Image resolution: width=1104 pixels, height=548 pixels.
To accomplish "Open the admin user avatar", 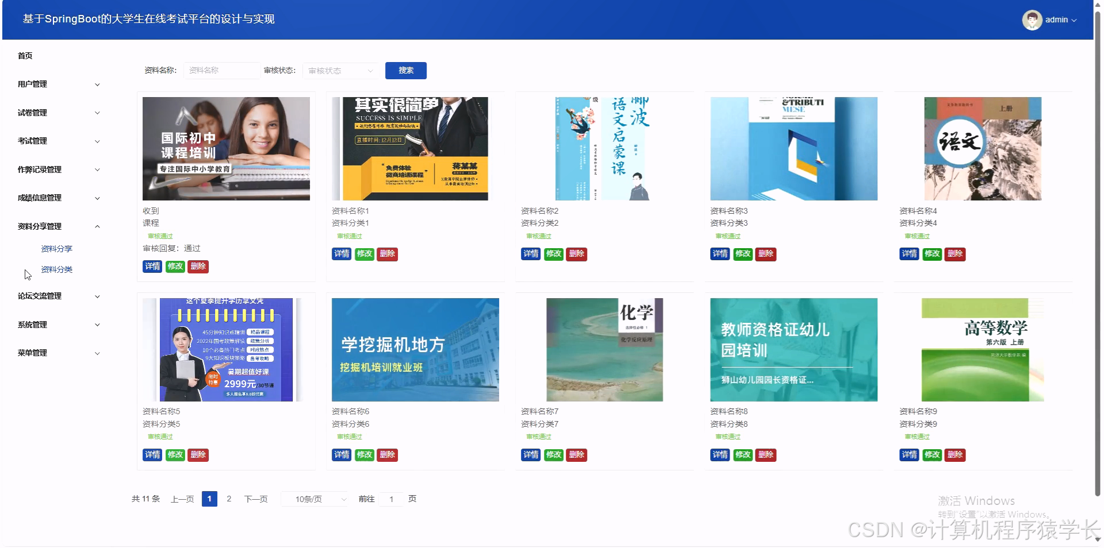I will 1032,20.
